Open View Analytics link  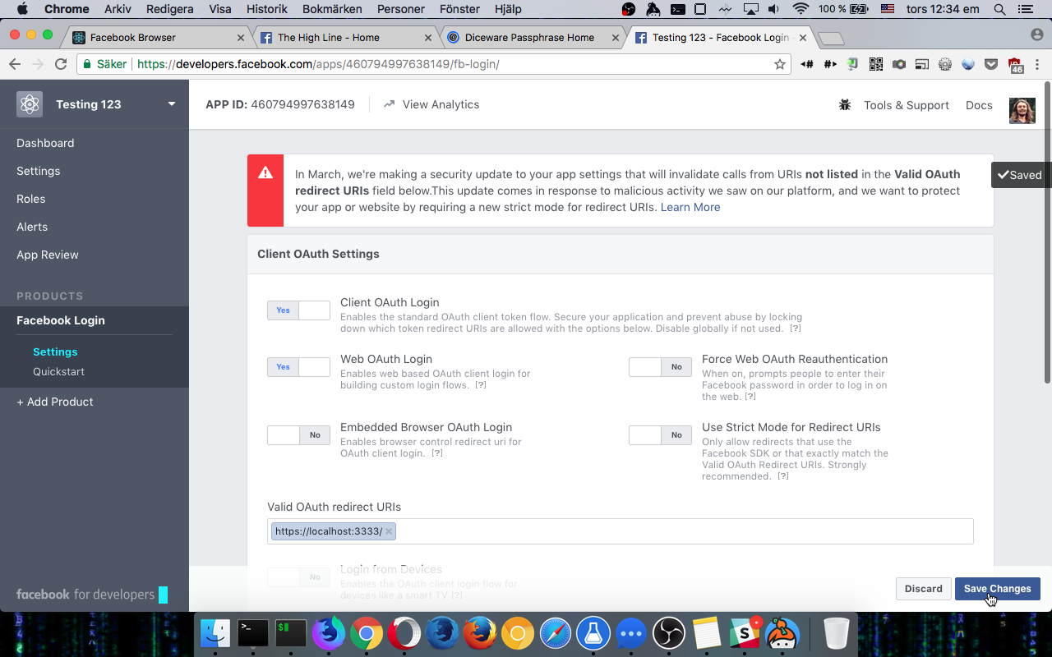(441, 104)
